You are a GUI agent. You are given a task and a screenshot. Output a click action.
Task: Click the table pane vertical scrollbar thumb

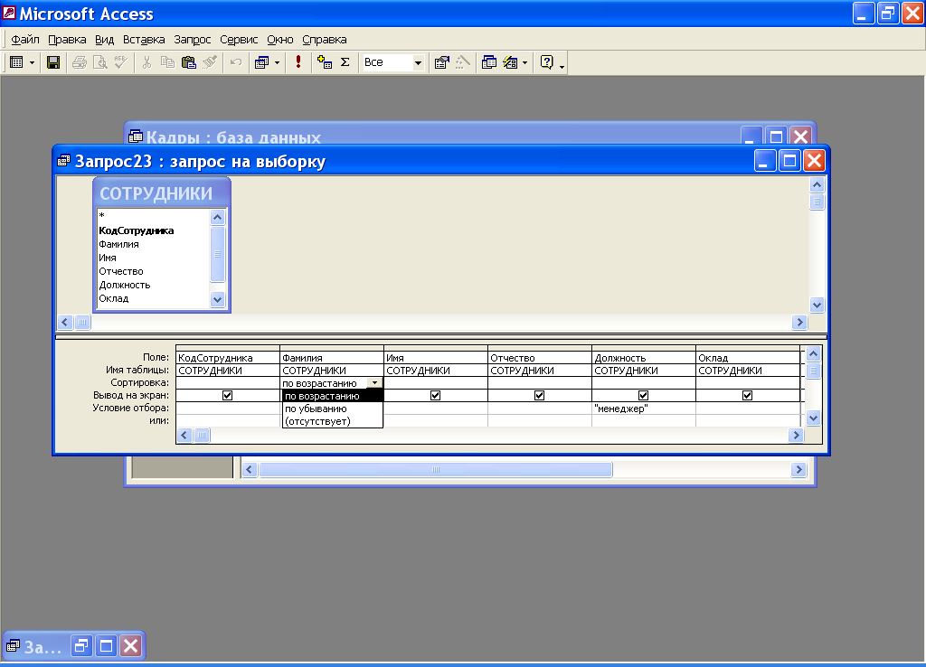(x=817, y=202)
